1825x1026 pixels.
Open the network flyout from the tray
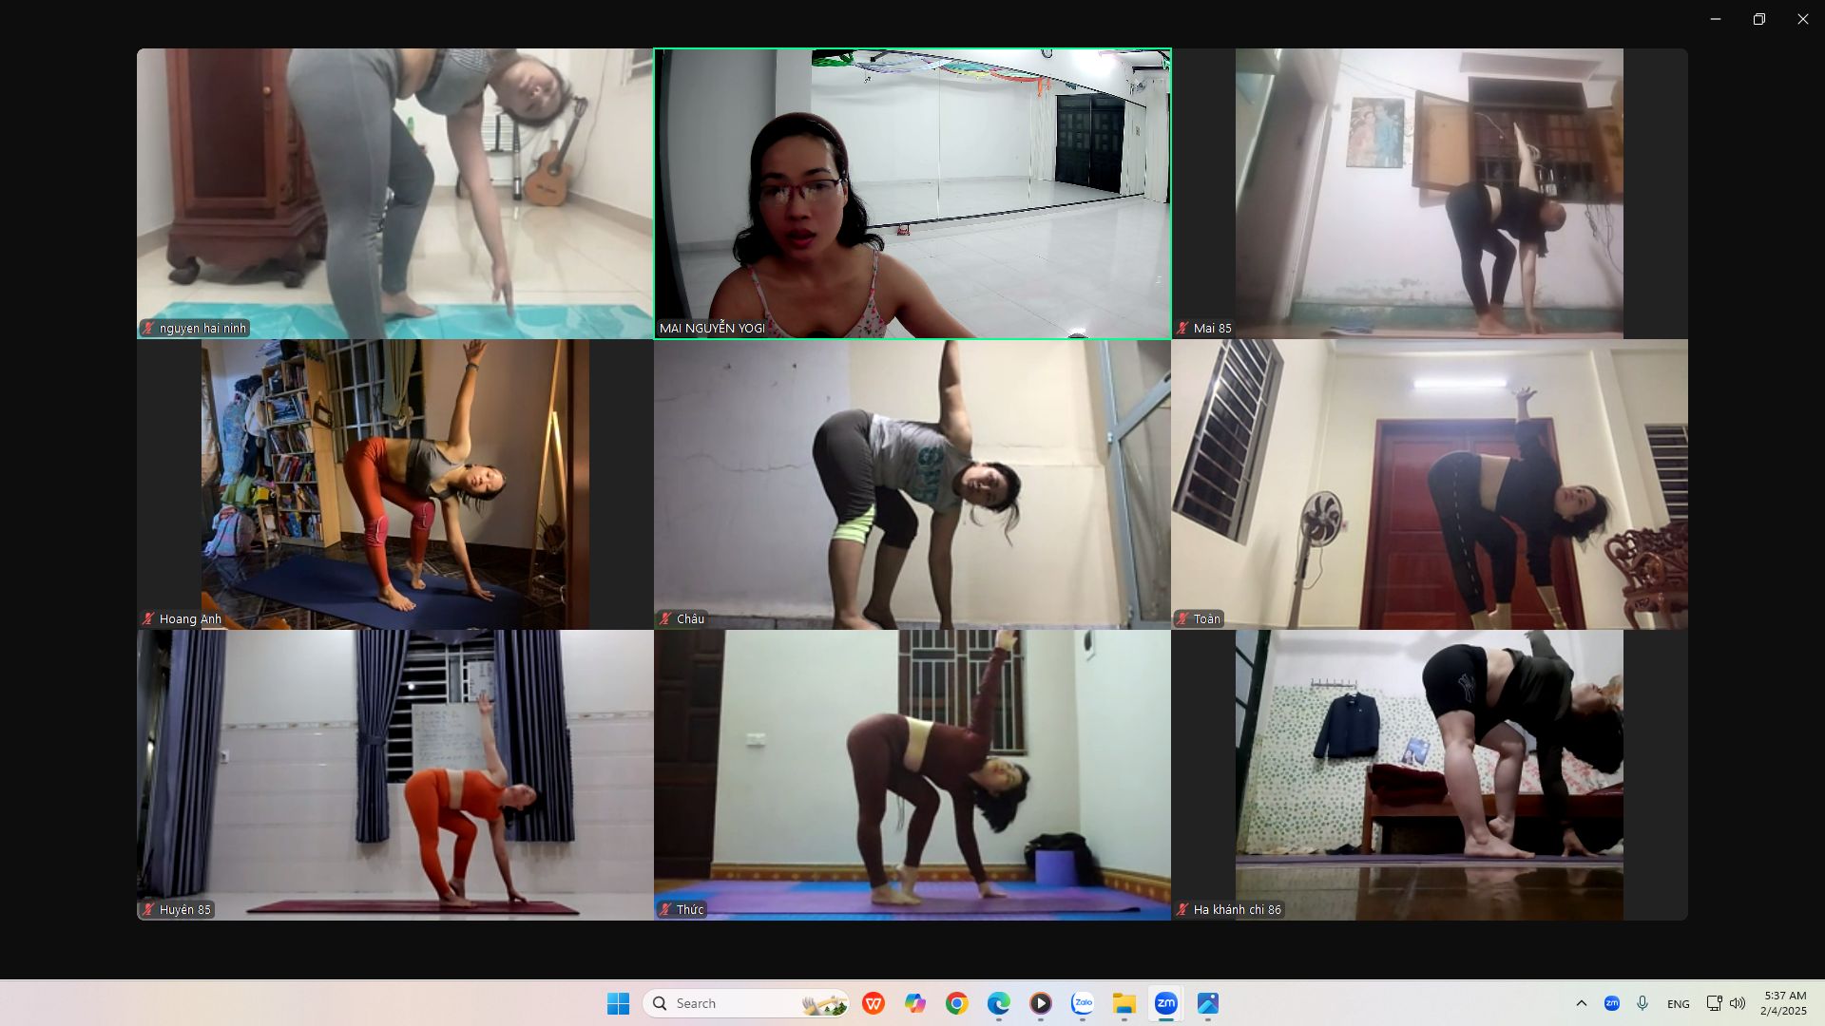click(x=1713, y=1003)
